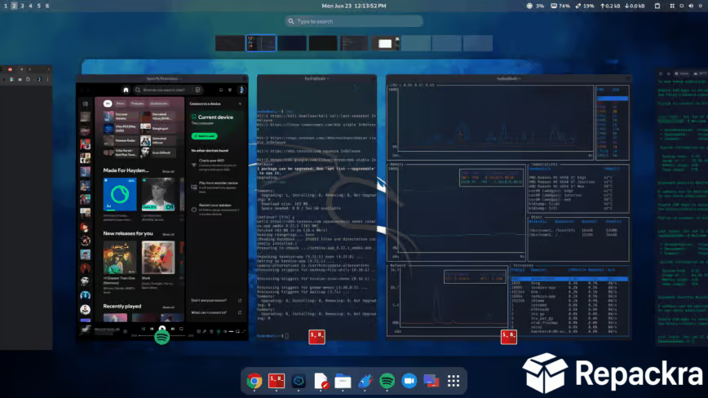This screenshot has width=708, height=398.
Task: Click the Spotify icon under Spotify window
Action: pos(162,337)
